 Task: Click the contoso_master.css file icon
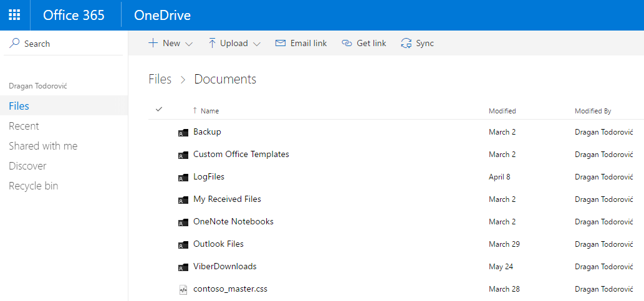(x=183, y=290)
